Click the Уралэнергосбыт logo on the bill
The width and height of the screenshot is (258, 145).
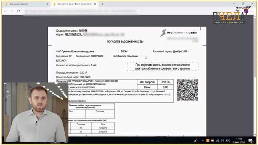tap(179, 33)
